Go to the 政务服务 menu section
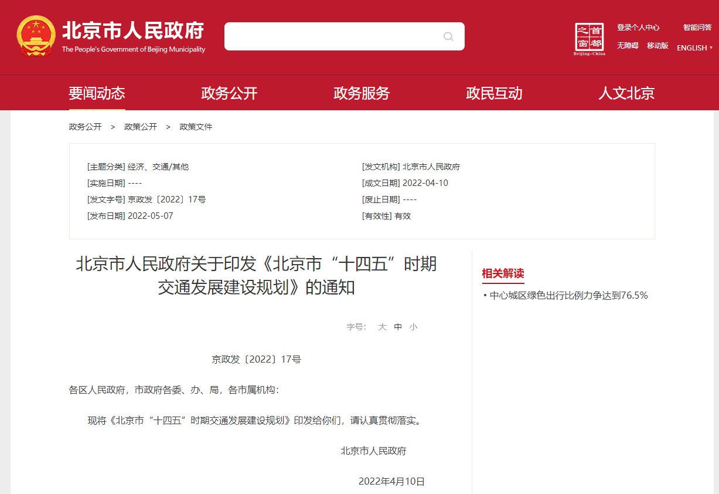Viewport: 719px width, 494px height. 362,93
